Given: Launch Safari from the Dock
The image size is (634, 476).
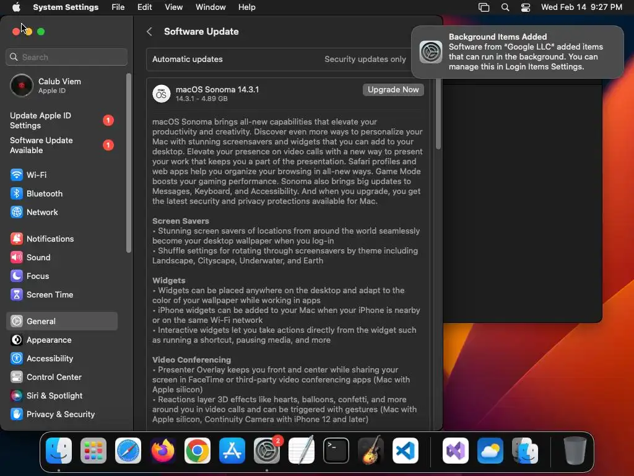Looking at the screenshot, I should (x=128, y=451).
